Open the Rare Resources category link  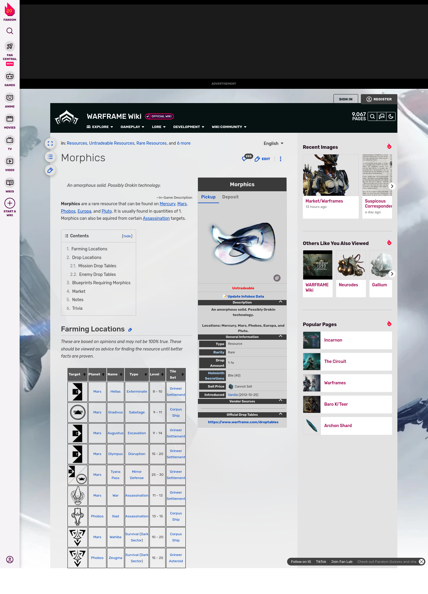point(152,143)
